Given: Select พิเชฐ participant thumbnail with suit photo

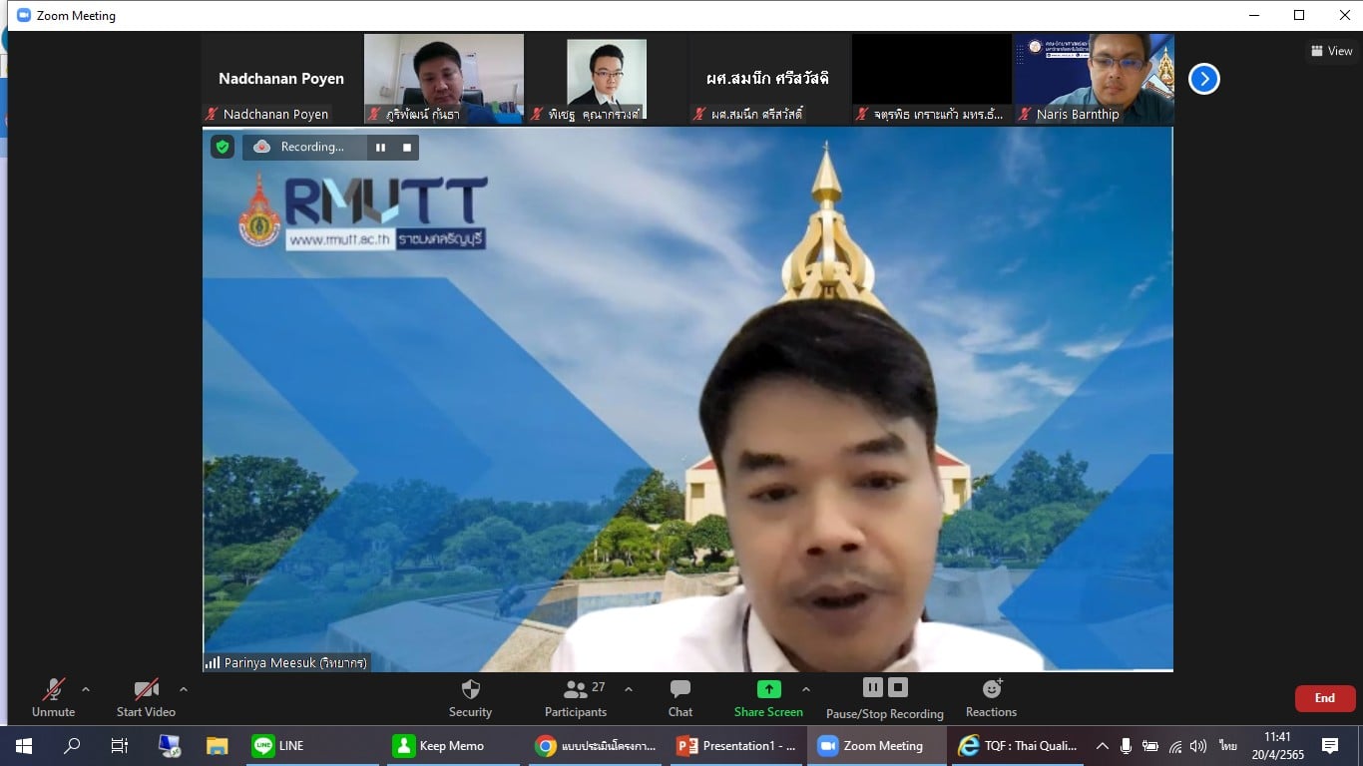Looking at the screenshot, I should pyautogui.click(x=607, y=79).
